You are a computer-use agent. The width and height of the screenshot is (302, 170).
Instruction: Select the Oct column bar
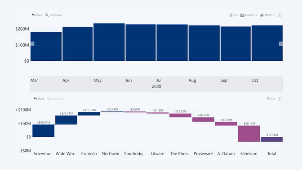click(x=267, y=43)
